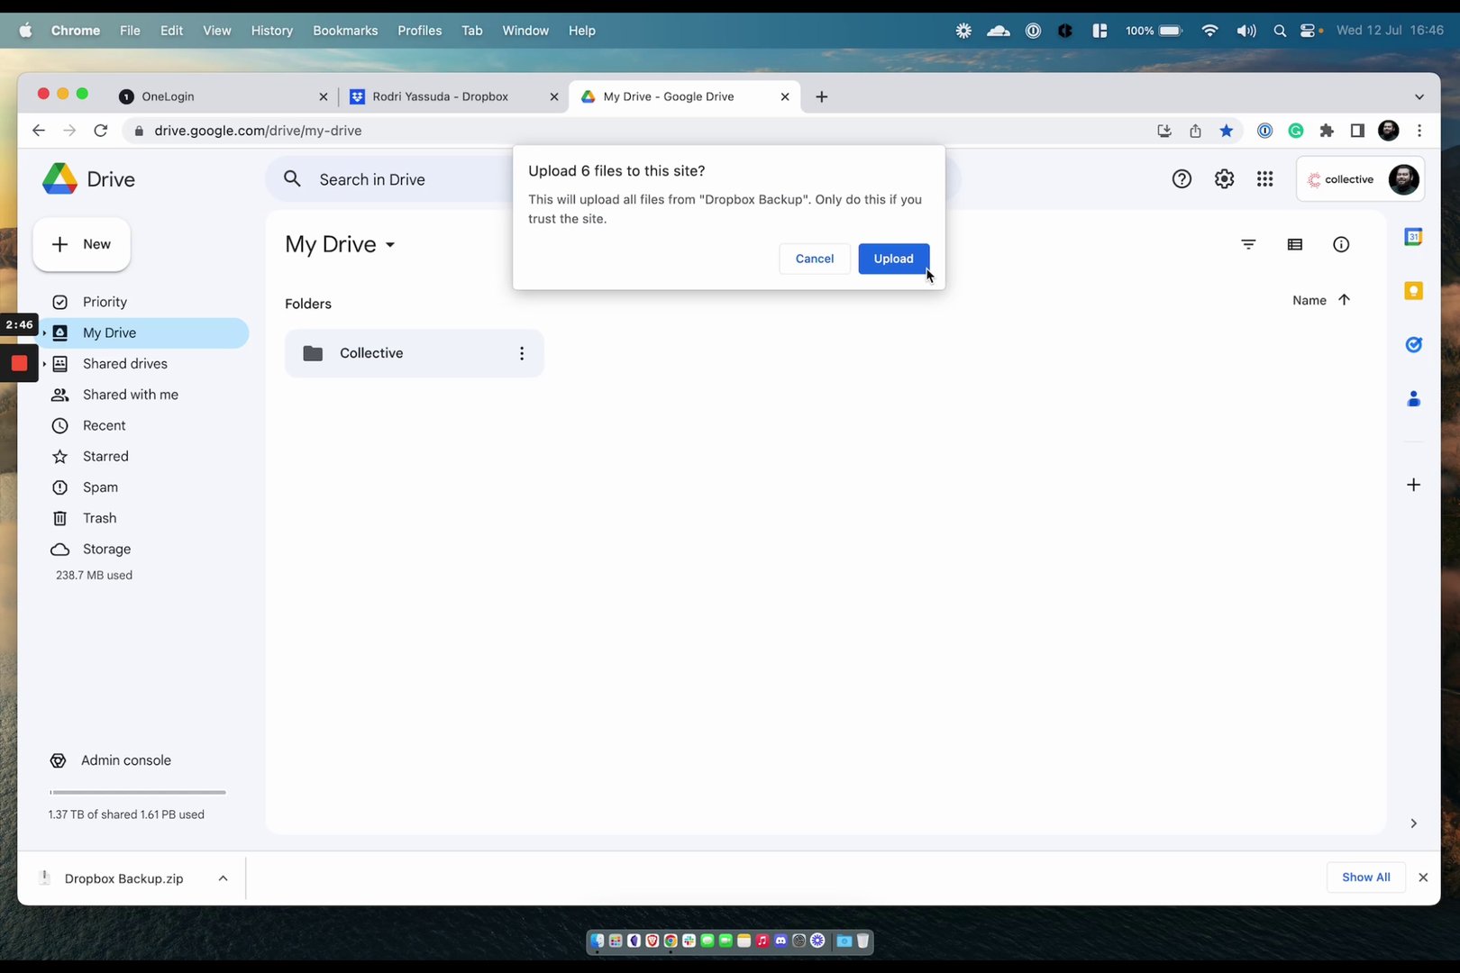The image size is (1460, 973).
Task: Stop the screen recording red button
Action: pyautogui.click(x=19, y=363)
